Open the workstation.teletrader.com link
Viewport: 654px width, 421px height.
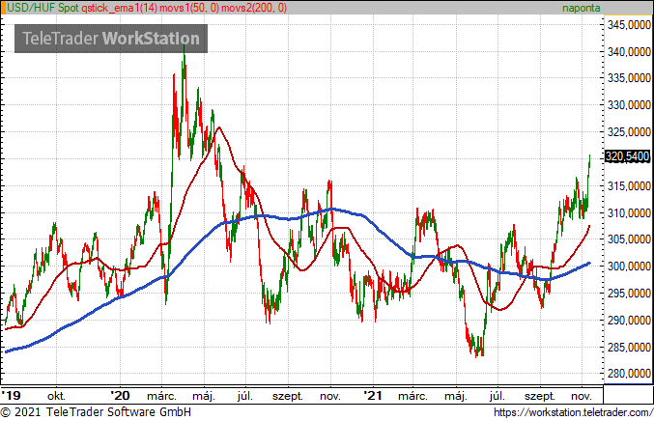[x=574, y=412]
